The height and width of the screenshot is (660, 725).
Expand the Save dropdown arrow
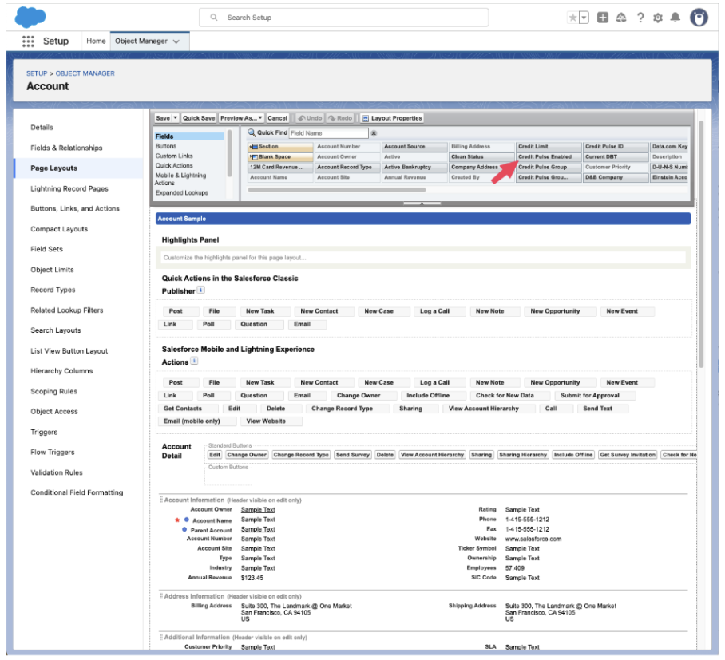tap(176, 118)
